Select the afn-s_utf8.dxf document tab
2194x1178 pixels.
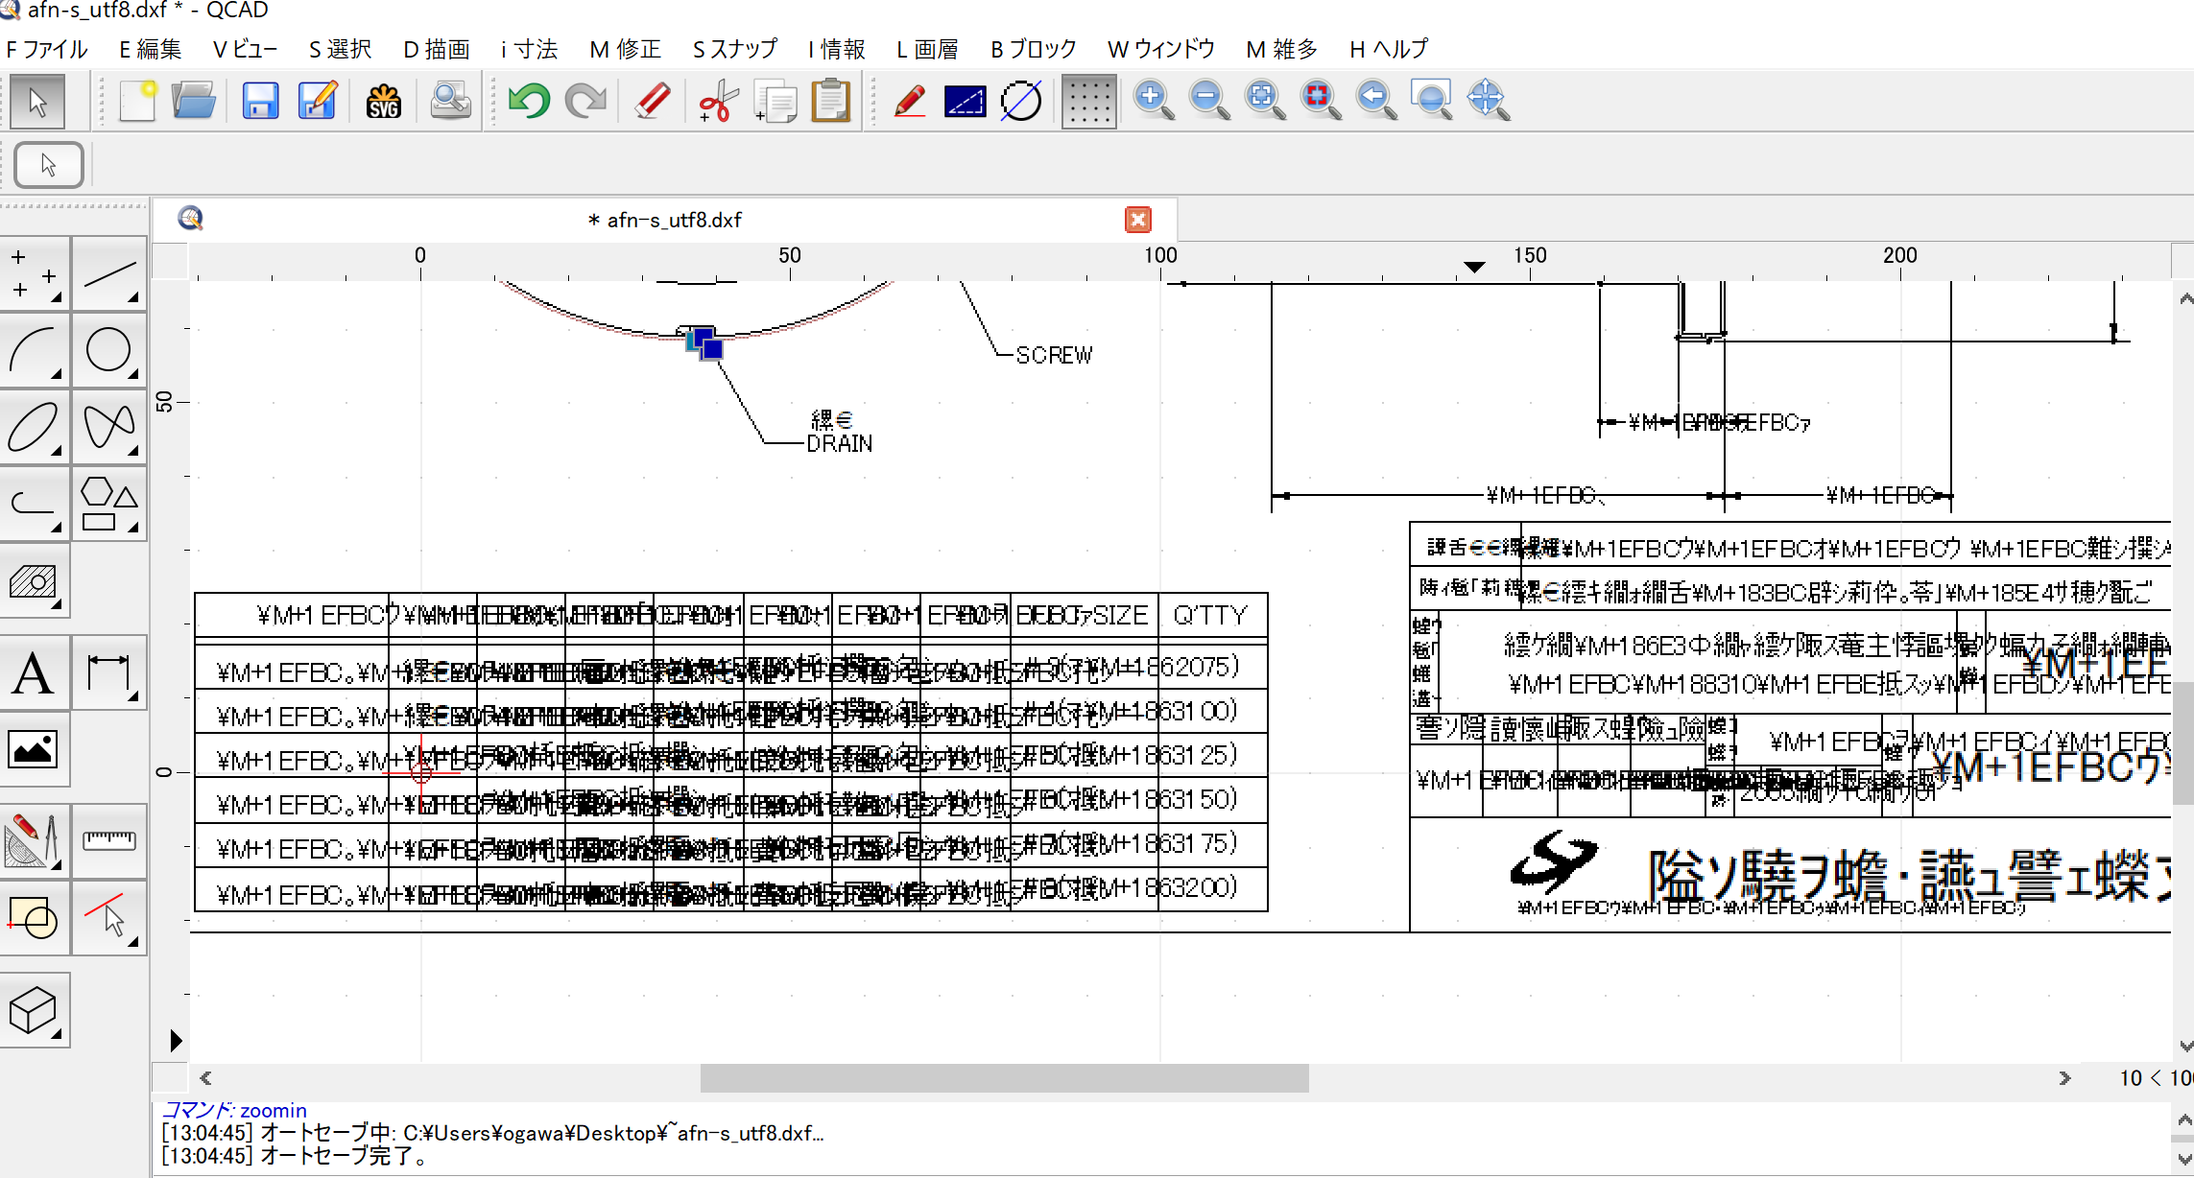(665, 220)
